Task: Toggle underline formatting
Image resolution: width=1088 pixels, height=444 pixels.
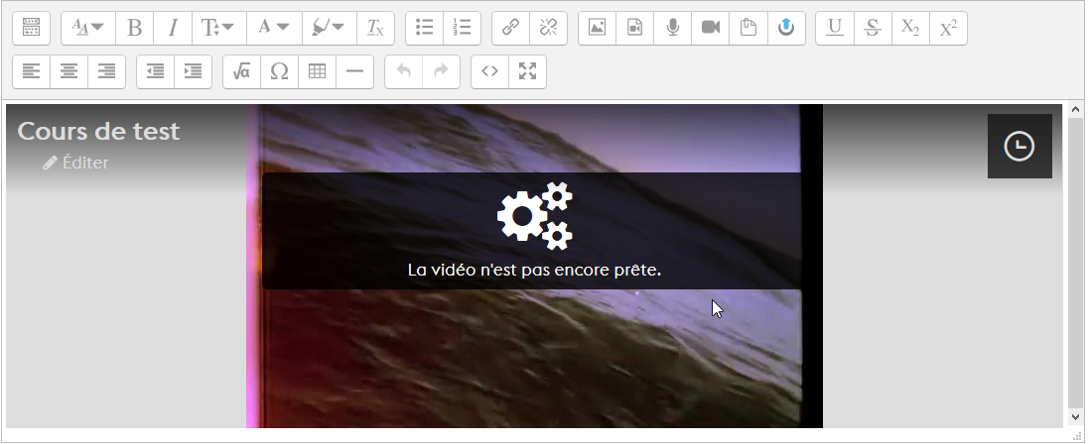Action: [835, 28]
